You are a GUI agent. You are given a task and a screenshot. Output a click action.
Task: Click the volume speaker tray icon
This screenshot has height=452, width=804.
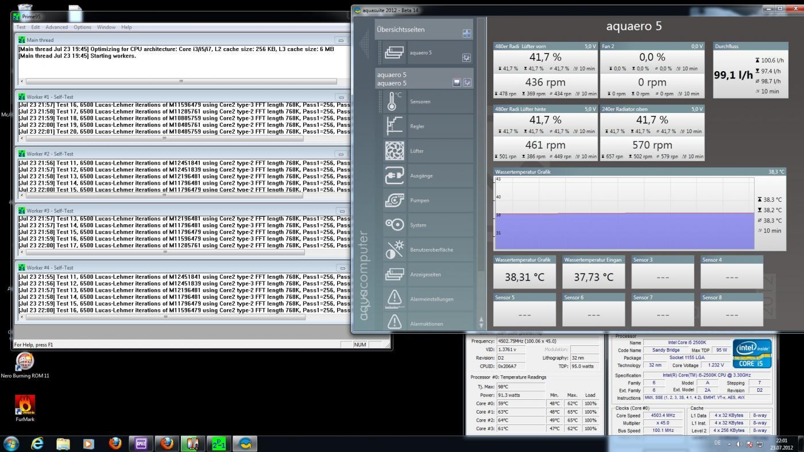pyautogui.click(x=739, y=444)
